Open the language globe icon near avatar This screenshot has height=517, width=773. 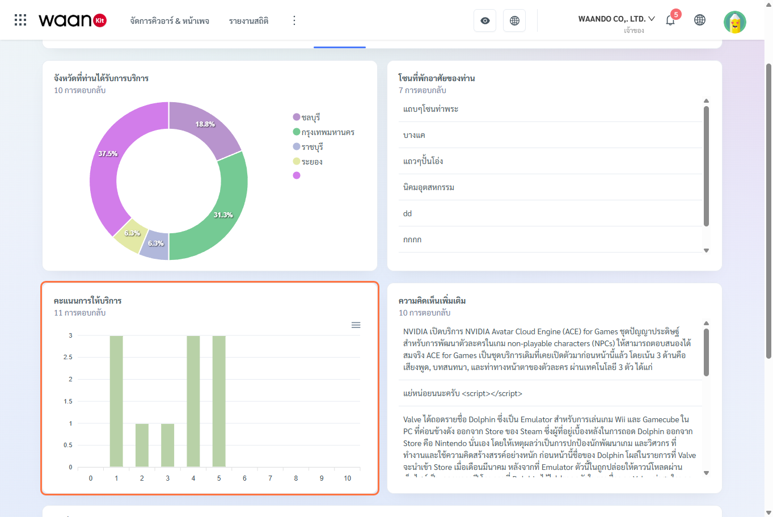click(x=700, y=20)
